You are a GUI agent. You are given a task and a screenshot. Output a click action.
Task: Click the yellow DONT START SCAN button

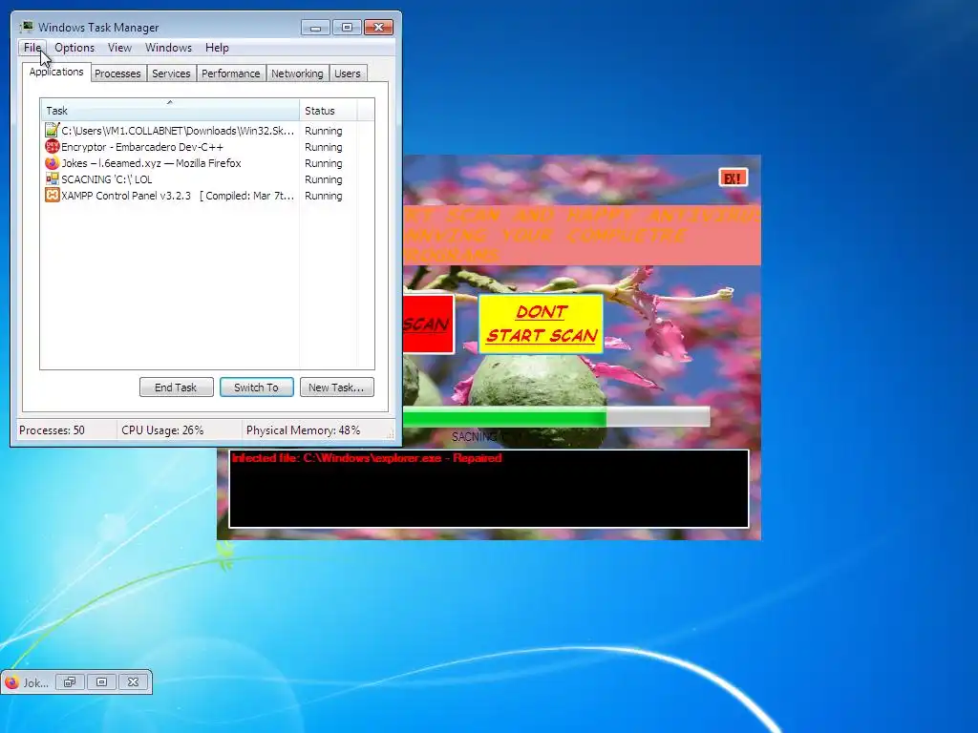541,325
